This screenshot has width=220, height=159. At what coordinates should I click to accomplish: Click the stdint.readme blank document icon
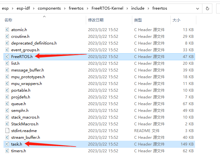coord(7,130)
